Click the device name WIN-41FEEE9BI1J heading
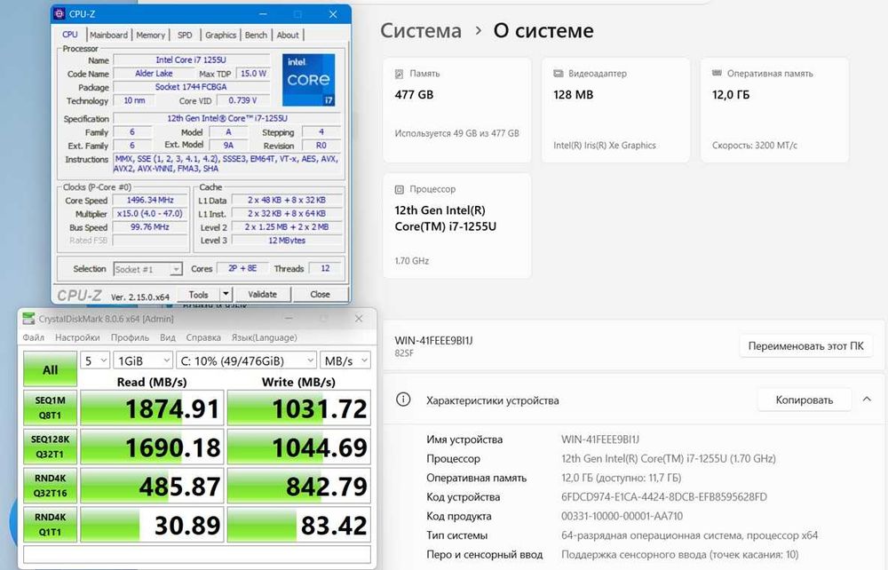This screenshot has width=888, height=570. pos(433,341)
